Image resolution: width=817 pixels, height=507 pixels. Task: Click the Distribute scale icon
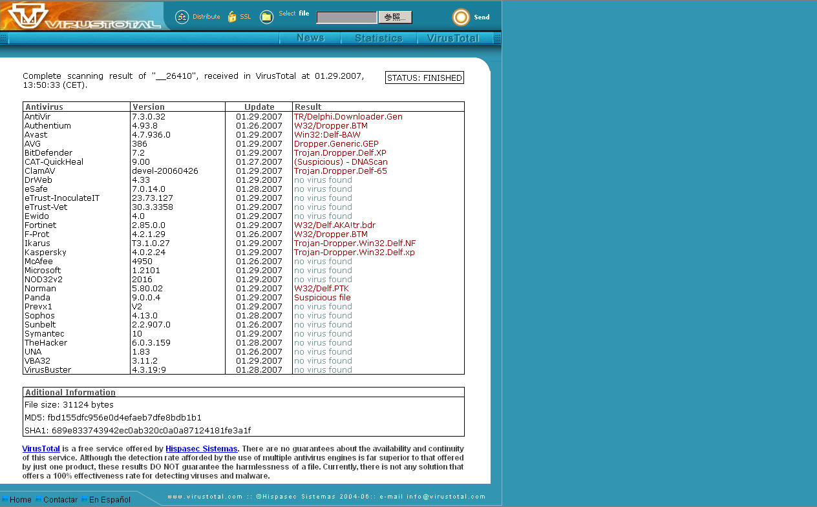(182, 17)
